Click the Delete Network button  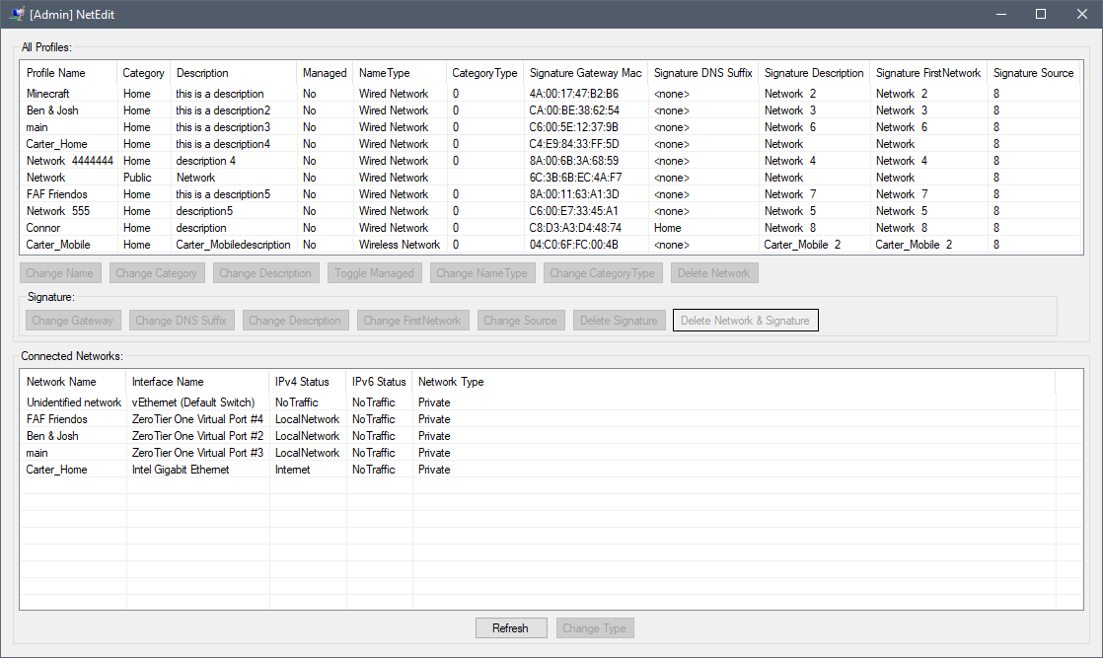click(x=713, y=272)
